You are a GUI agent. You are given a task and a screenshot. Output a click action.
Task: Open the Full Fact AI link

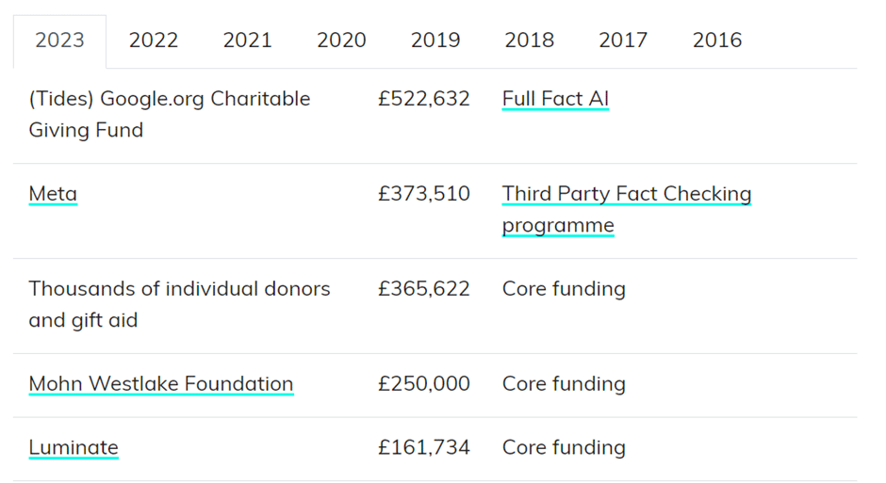coord(555,99)
